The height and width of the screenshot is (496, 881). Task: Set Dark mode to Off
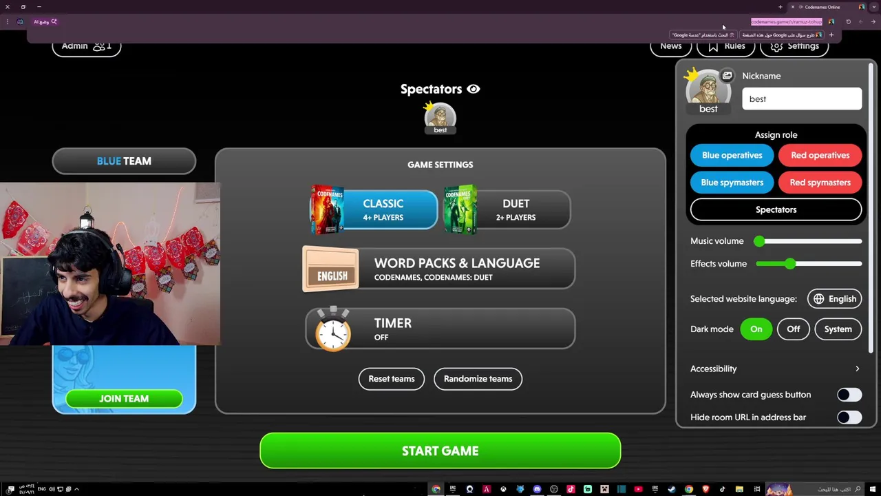[x=793, y=329]
